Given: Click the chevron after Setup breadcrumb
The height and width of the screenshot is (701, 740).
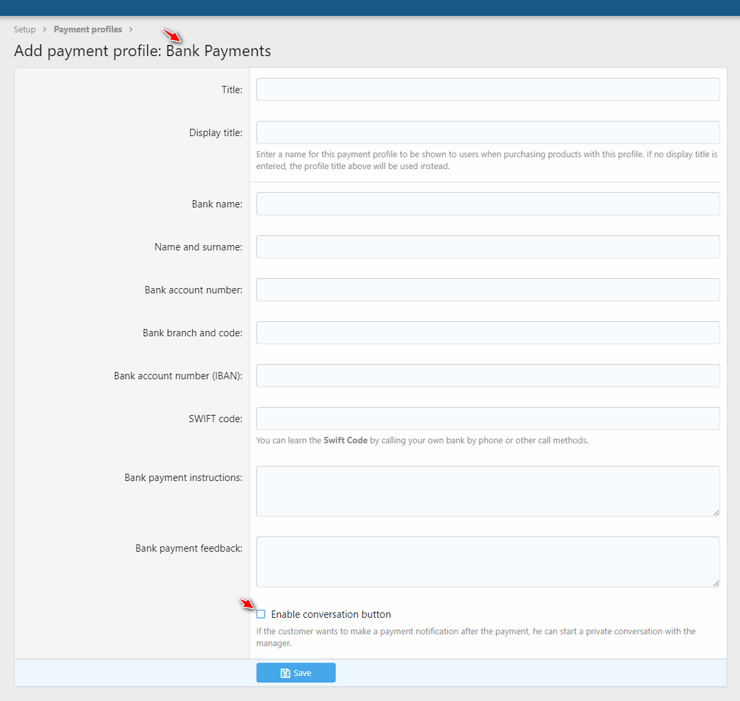Looking at the screenshot, I should 45,30.
